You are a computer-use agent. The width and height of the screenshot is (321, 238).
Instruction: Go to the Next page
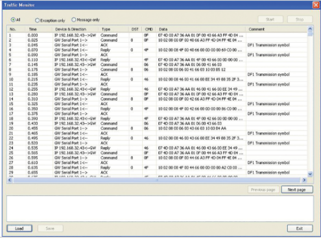pyautogui.click(x=297, y=189)
